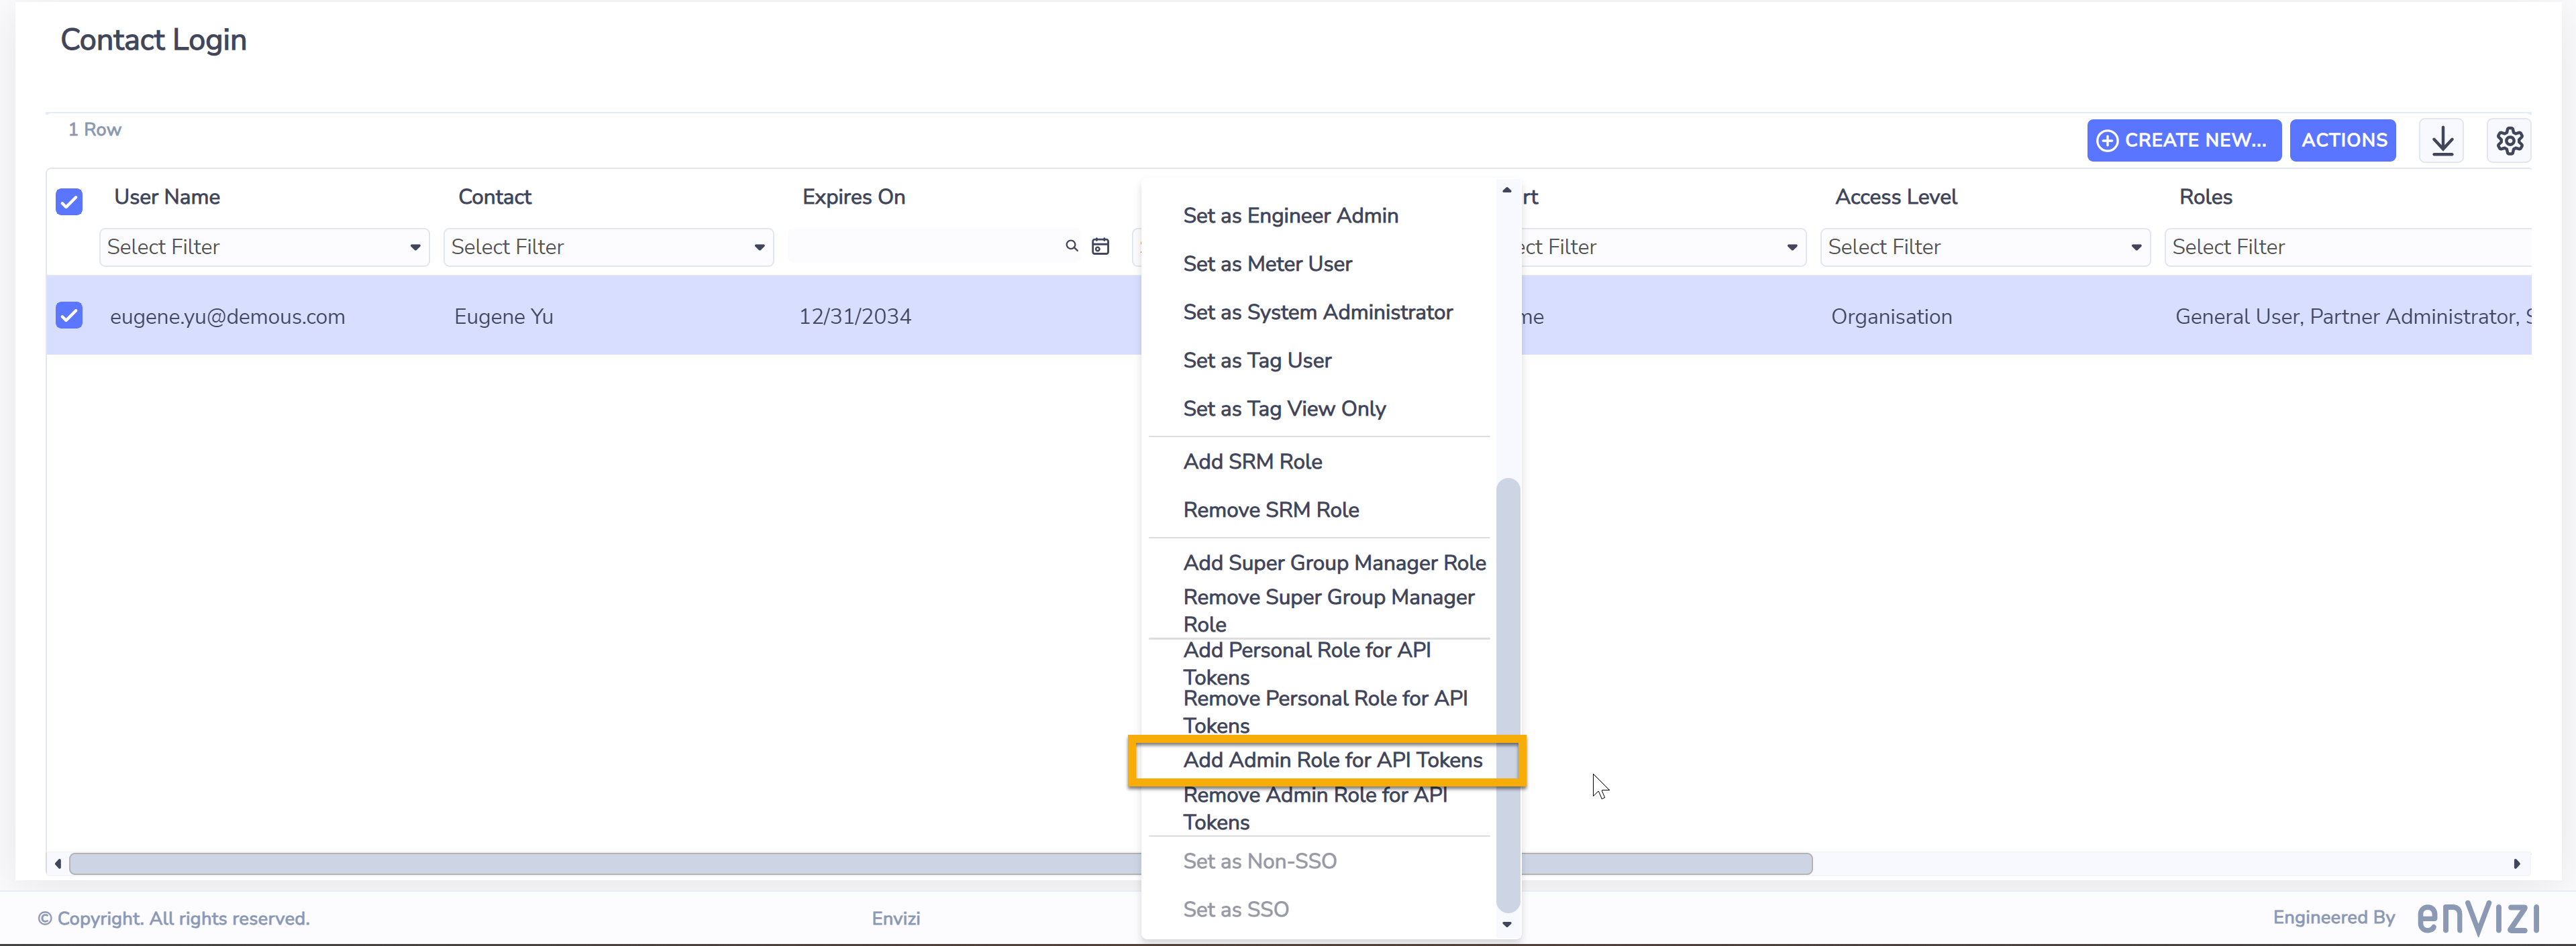Open the User Name Select Filter dropdown
Screen dimensions: 2576x946
(264, 247)
